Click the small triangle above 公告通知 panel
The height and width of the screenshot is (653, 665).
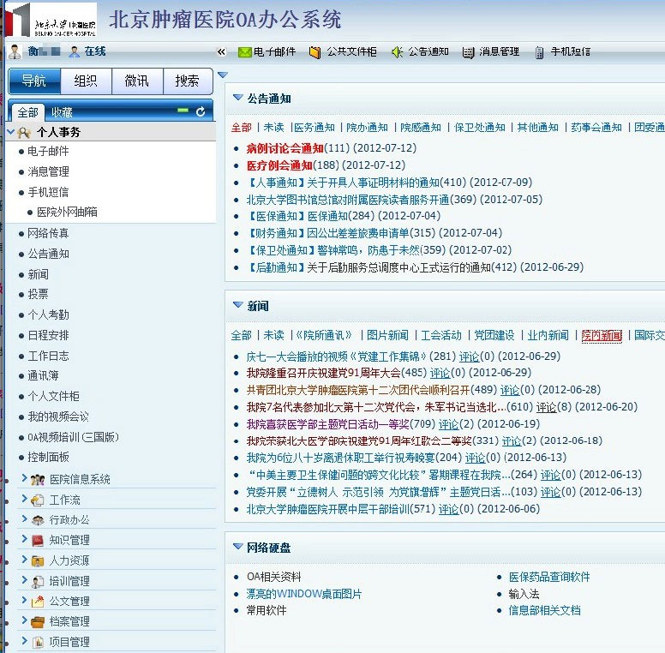tap(223, 75)
